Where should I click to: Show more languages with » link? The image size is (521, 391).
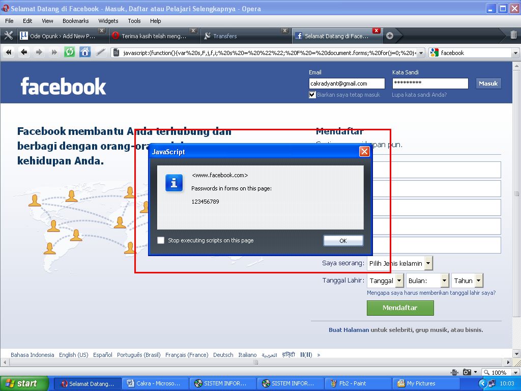319,355
